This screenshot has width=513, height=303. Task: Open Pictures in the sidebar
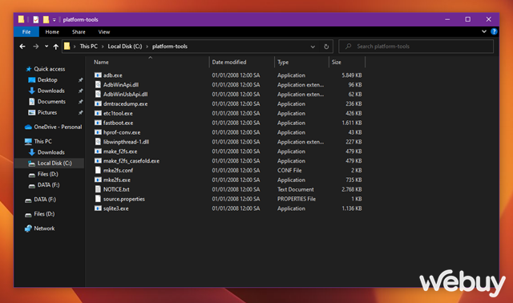pos(47,112)
